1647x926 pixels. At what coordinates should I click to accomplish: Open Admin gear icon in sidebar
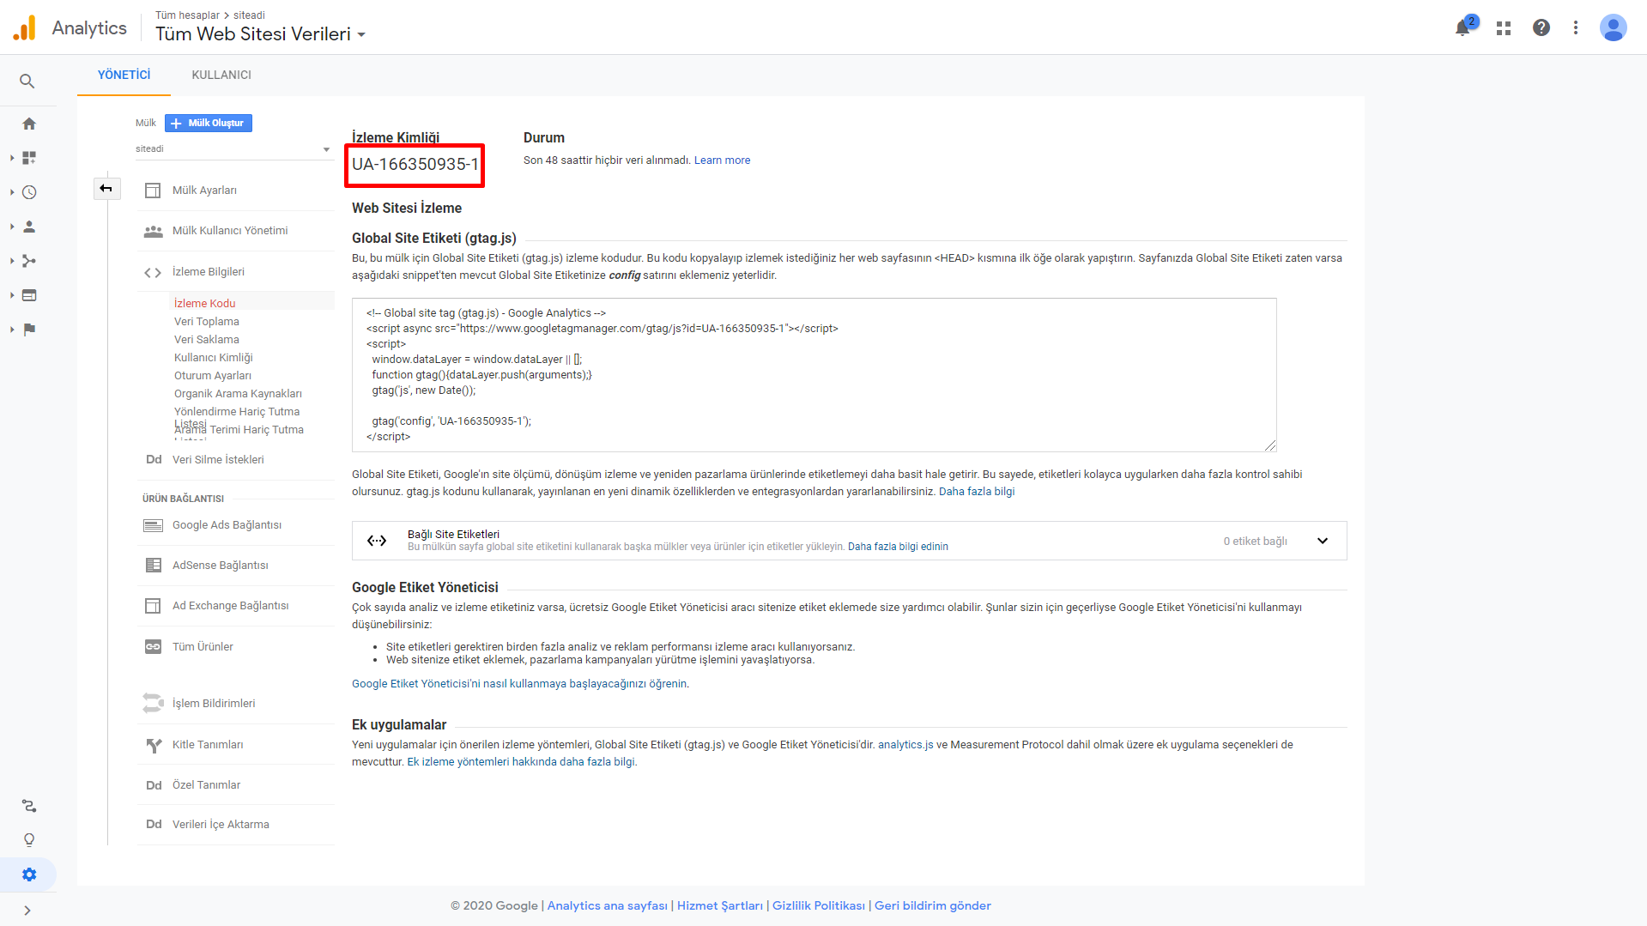[x=29, y=875]
